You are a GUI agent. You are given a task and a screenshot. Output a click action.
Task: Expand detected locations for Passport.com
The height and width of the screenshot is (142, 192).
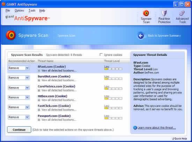[x=39, y=120]
